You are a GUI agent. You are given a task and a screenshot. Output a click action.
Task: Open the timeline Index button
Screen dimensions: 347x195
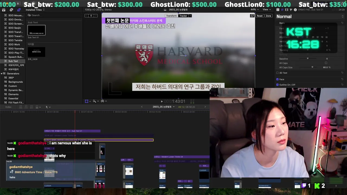[x=8, y=107]
